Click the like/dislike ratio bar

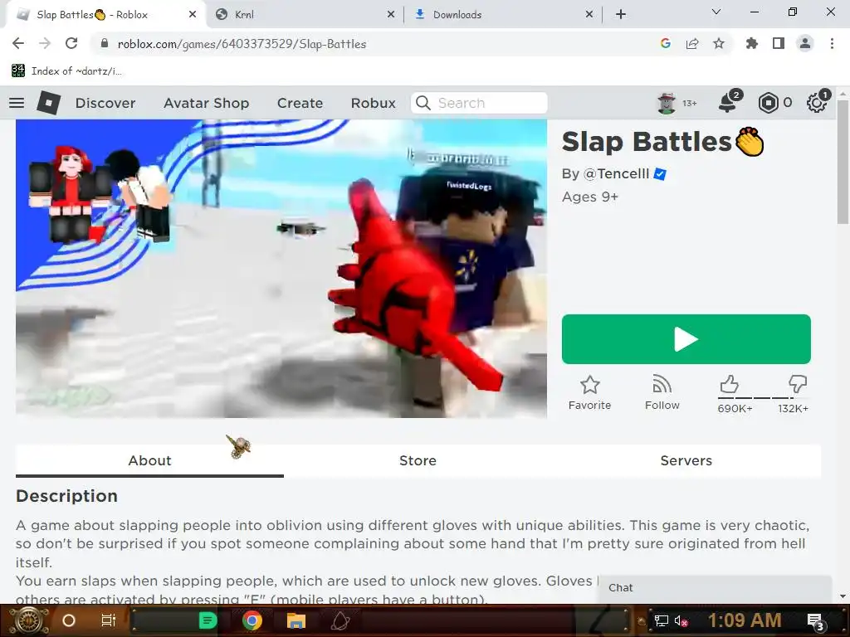[764, 398]
